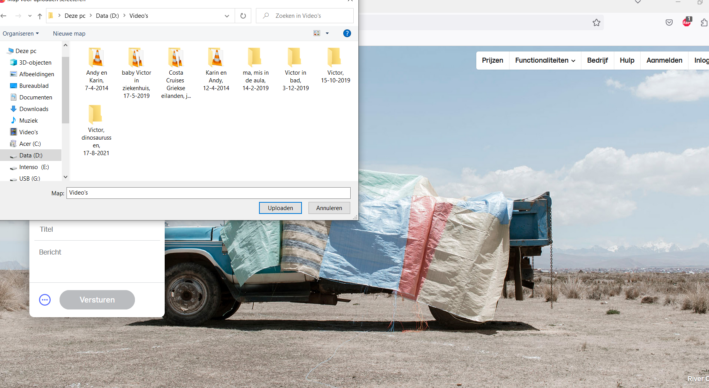Open the Organiseren dropdown menu
The image size is (709, 388).
pyautogui.click(x=20, y=34)
